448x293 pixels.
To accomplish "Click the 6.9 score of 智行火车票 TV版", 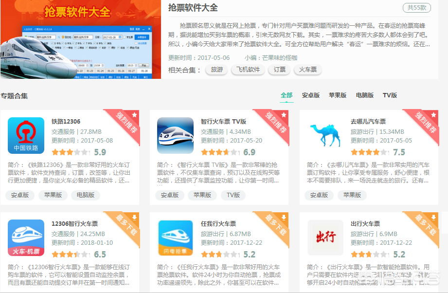I will click(250, 152).
